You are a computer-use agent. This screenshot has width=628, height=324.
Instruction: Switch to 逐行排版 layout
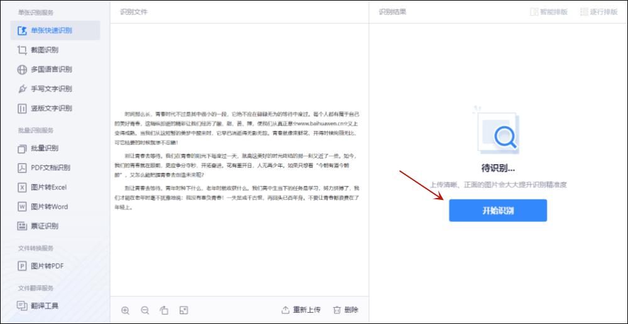pos(598,11)
